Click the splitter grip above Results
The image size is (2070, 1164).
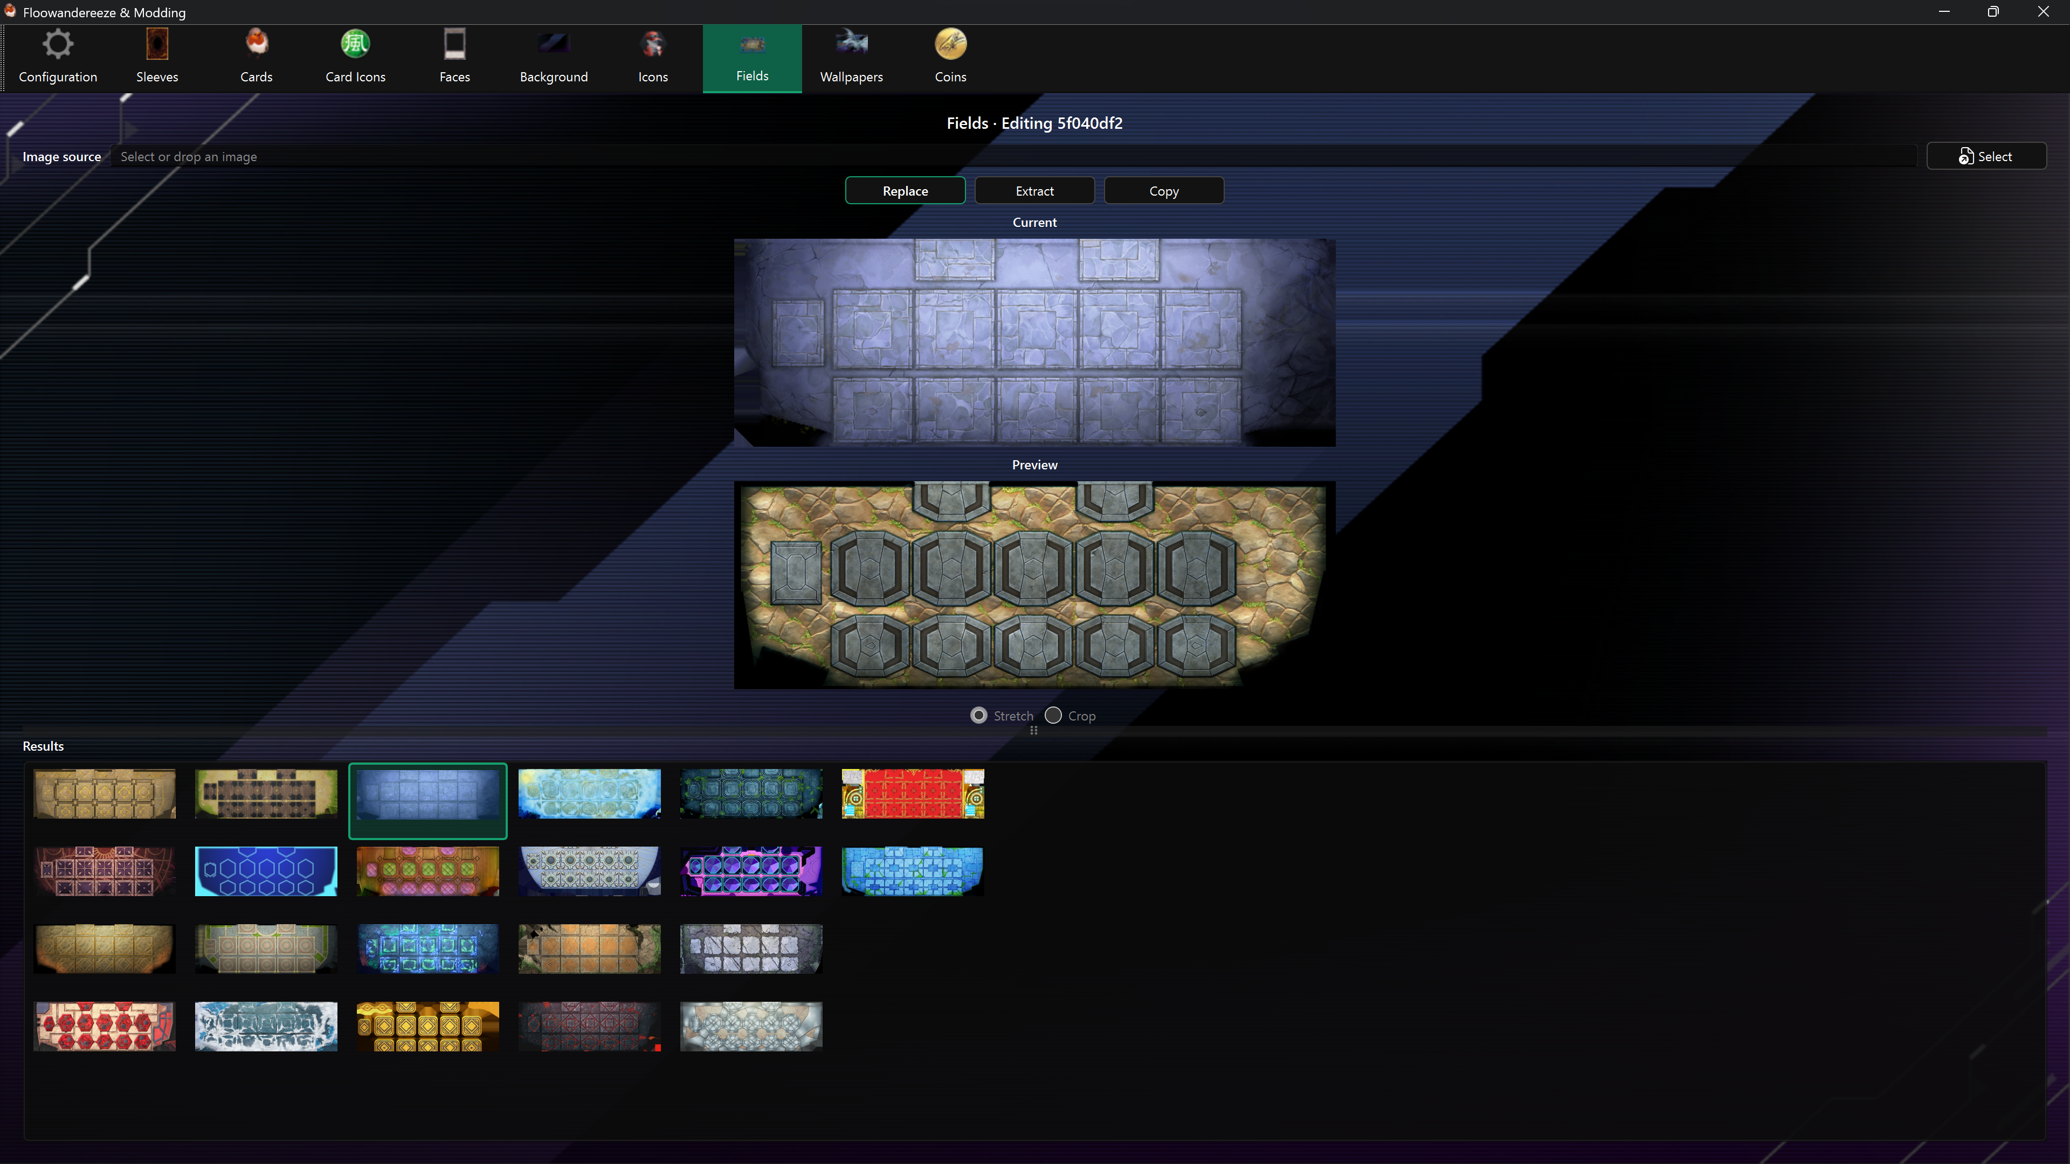tap(1034, 730)
